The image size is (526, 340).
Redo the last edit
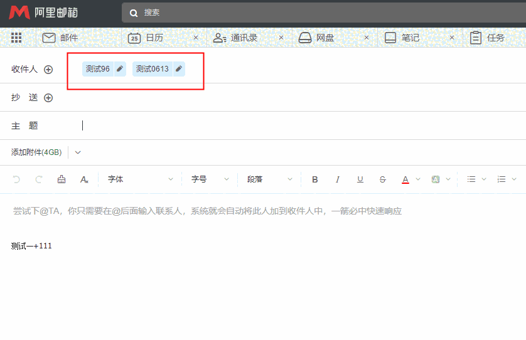(x=38, y=179)
